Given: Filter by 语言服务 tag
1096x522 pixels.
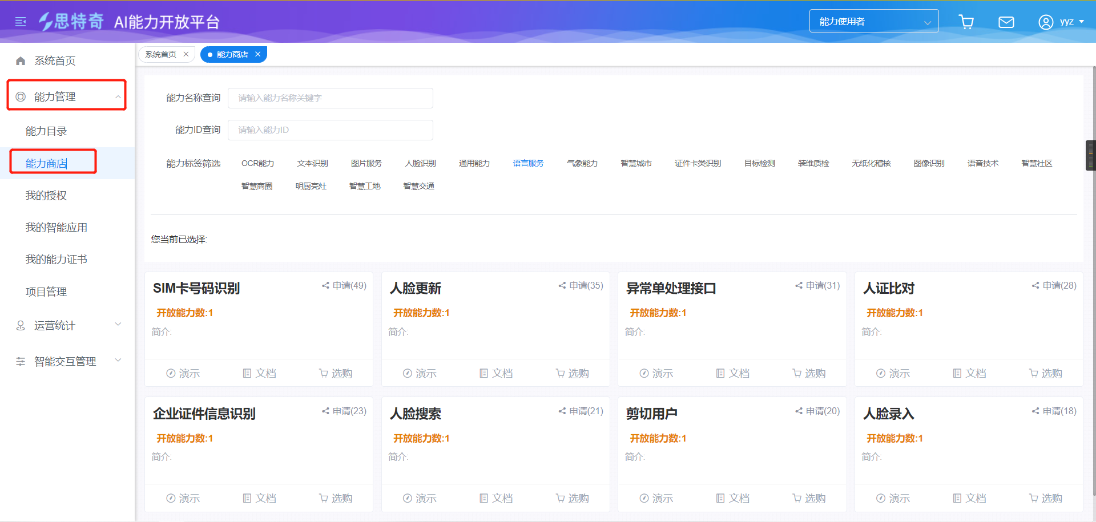Looking at the screenshot, I should pos(528,163).
